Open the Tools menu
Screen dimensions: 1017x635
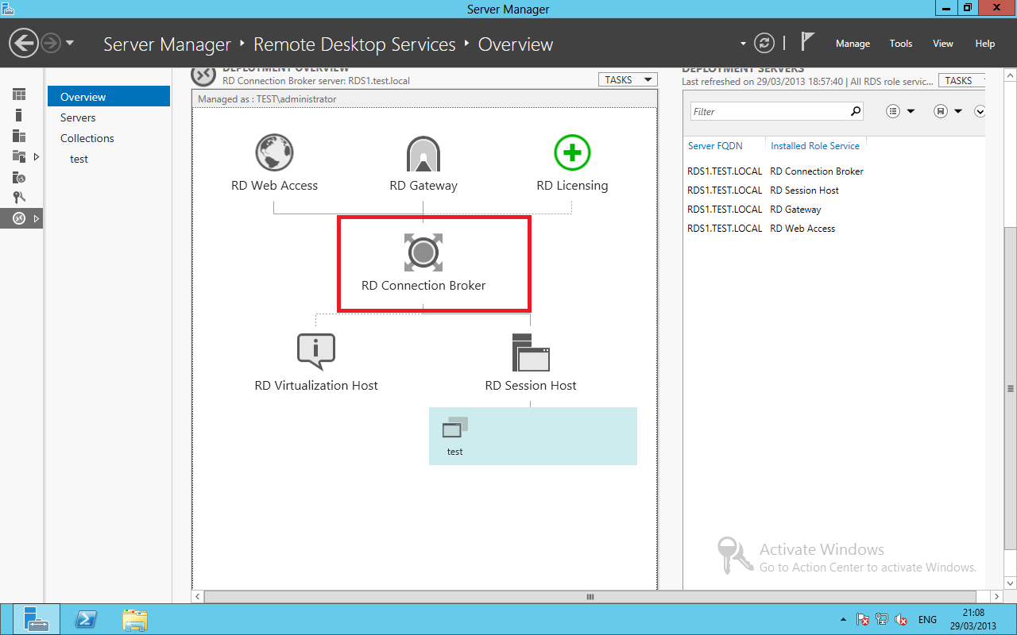pyautogui.click(x=901, y=44)
